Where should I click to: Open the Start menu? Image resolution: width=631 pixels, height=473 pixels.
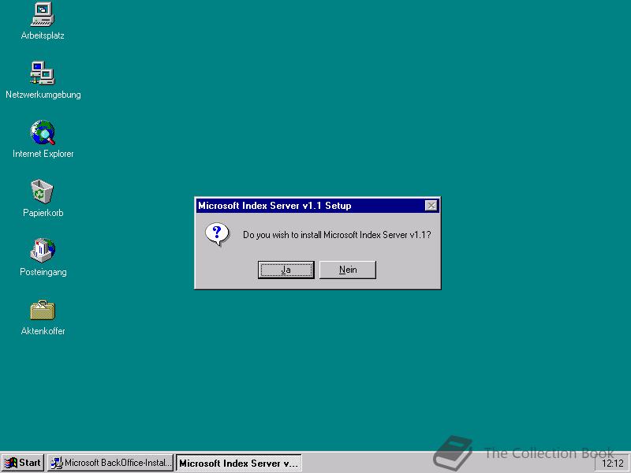(23, 463)
